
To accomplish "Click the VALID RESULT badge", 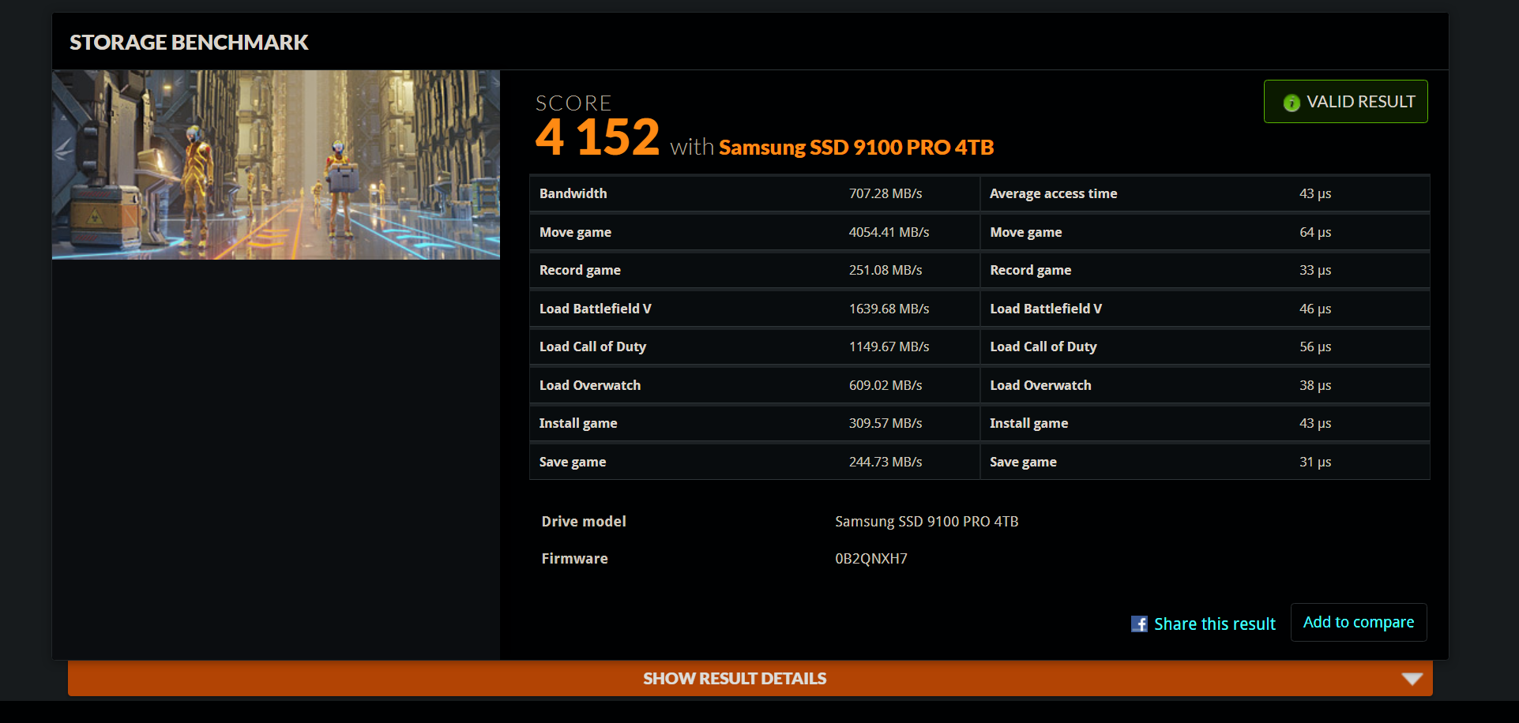I will pyautogui.click(x=1345, y=101).
